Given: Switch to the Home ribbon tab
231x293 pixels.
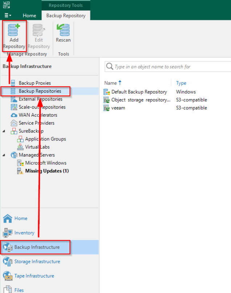Looking at the screenshot, I should (29, 16).
